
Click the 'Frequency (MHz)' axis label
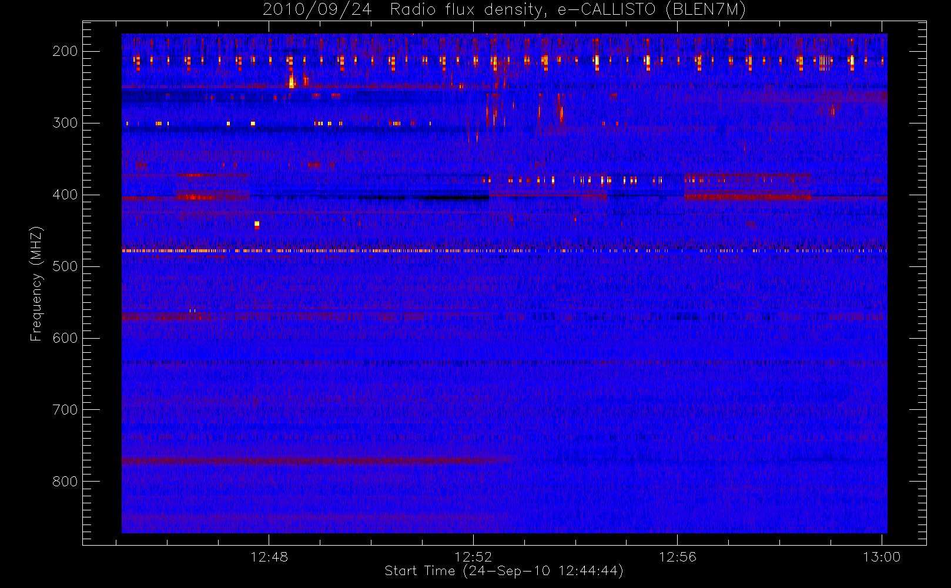tap(36, 283)
